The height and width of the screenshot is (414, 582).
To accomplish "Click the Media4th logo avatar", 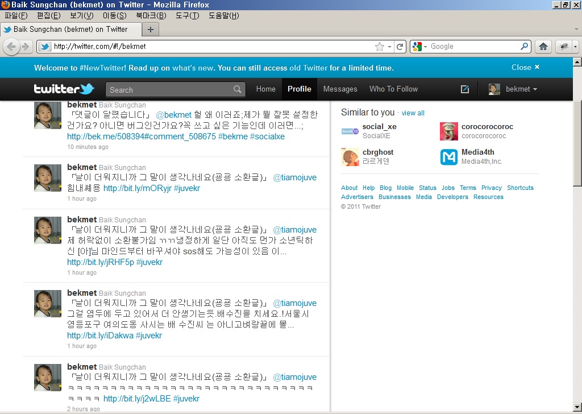I will pyautogui.click(x=449, y=157).
